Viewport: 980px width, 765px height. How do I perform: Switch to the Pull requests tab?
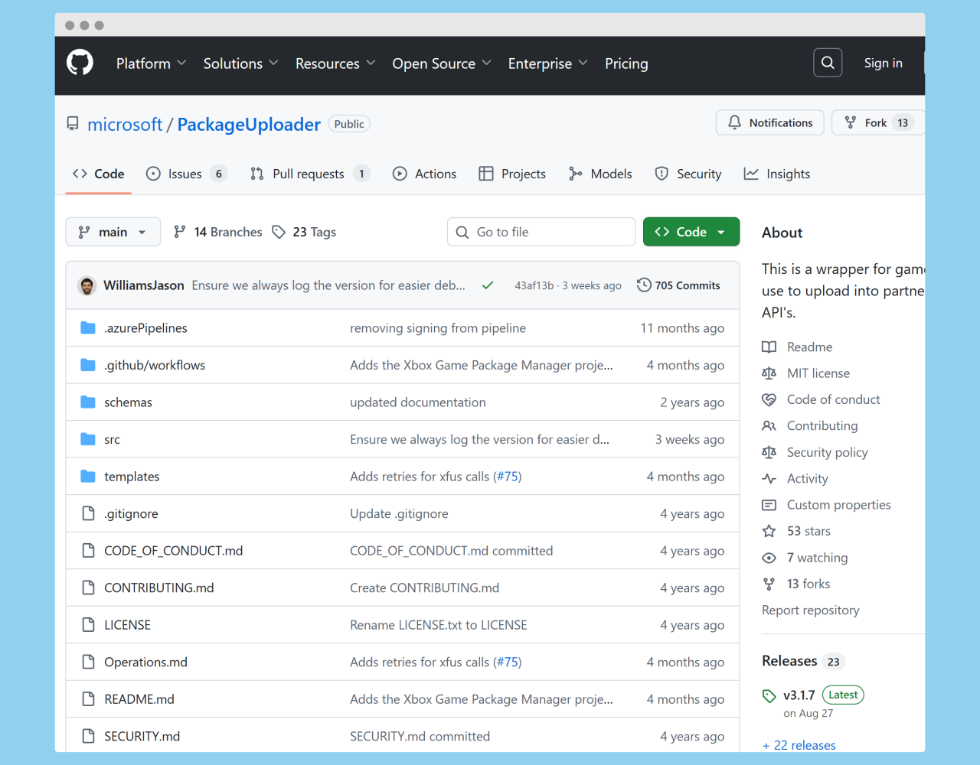click(x=309, y=174)
